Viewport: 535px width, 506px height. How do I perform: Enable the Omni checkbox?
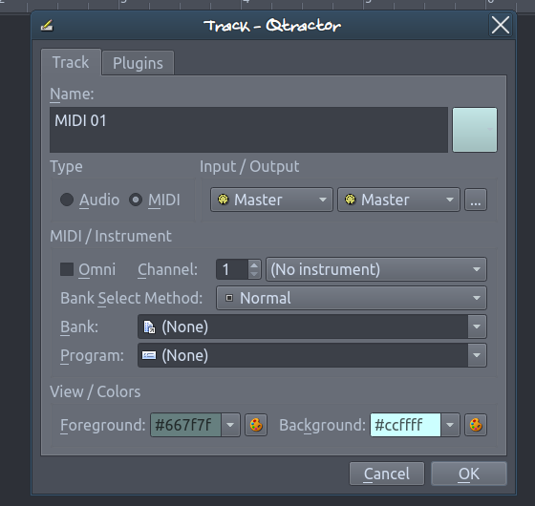(x=67, y=269)
